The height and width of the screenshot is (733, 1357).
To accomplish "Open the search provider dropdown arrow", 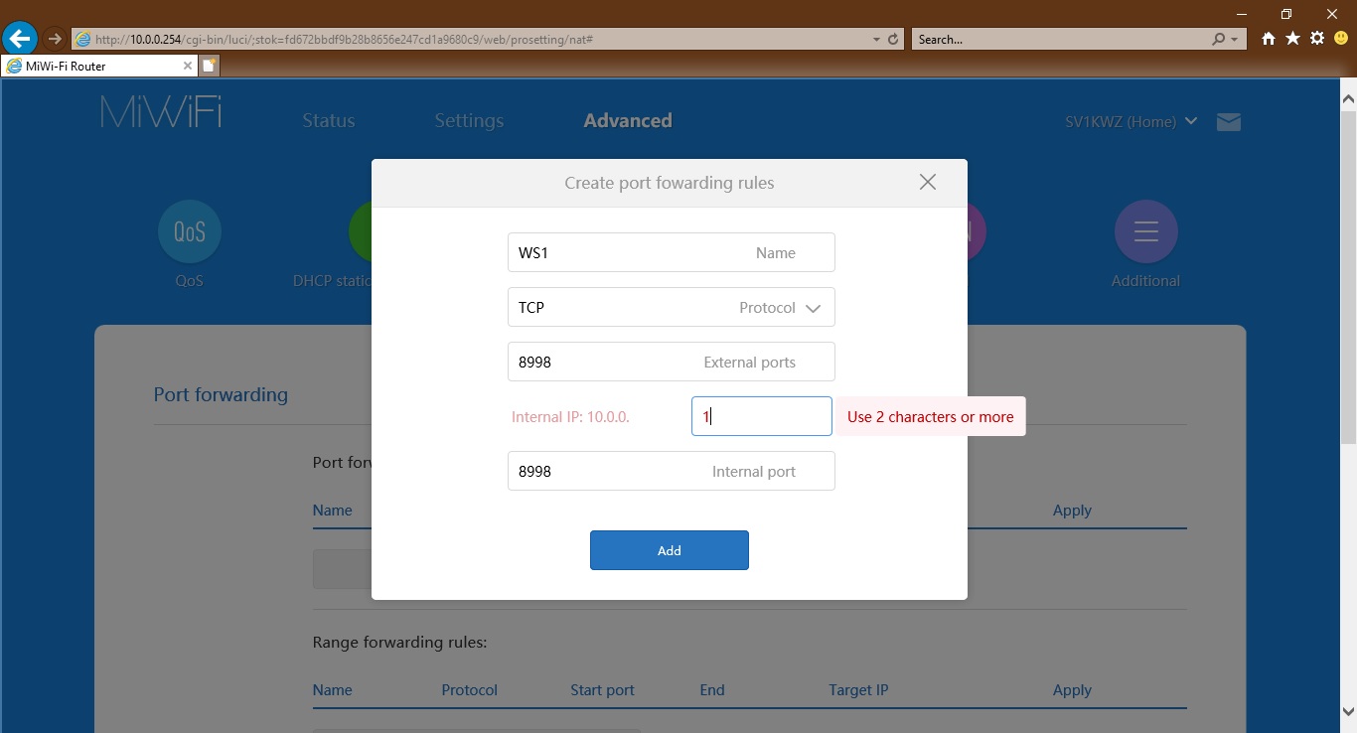I will coord(1235,40).
